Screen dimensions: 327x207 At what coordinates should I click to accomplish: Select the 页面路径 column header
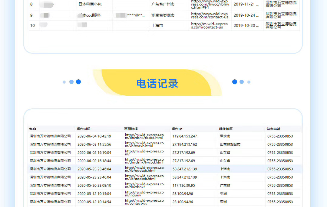(x=131, y=129)
